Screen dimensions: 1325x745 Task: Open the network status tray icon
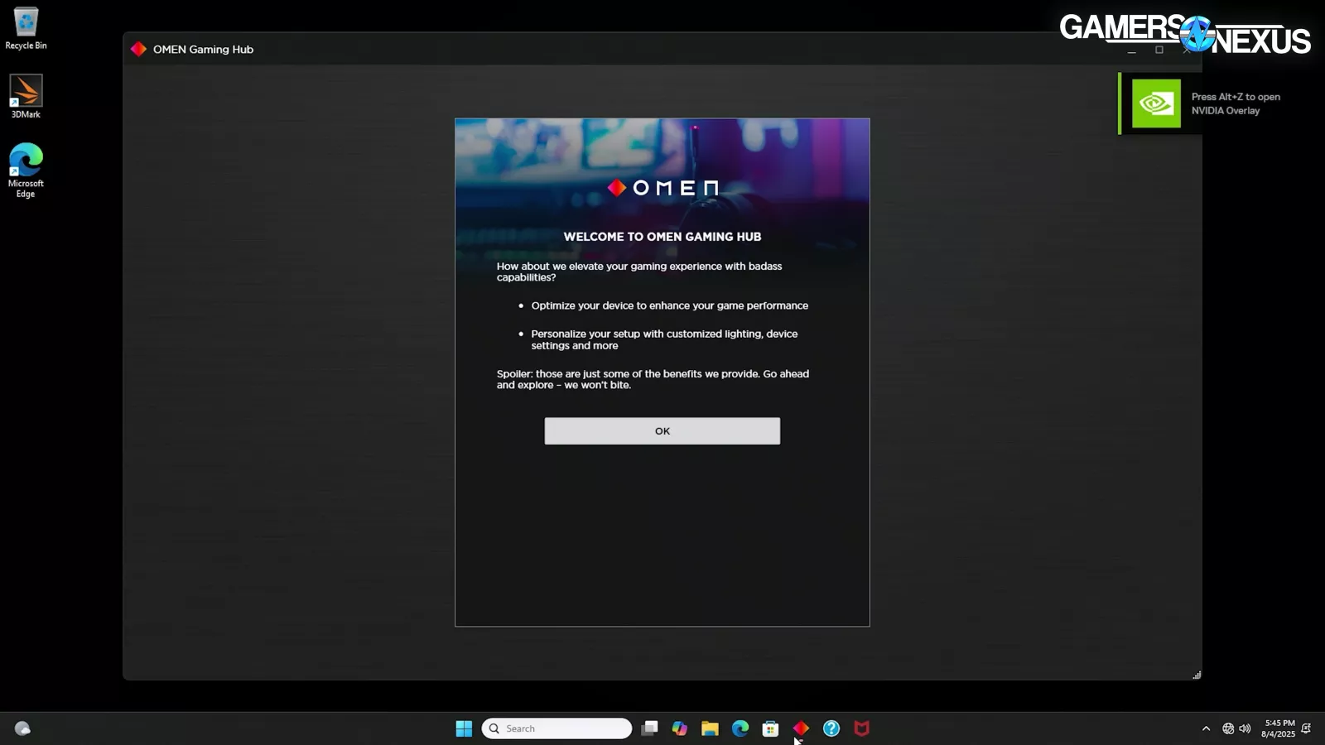tap(1228, 728)
